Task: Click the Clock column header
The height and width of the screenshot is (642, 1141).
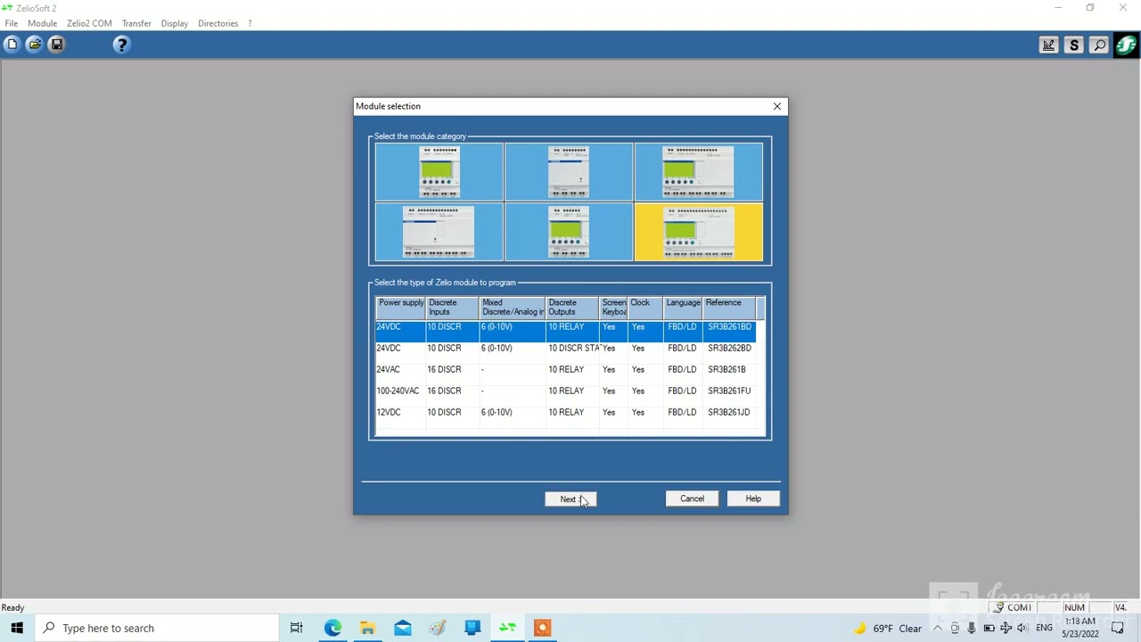Action: (x=645, y=308)
